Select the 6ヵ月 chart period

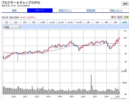79,22
